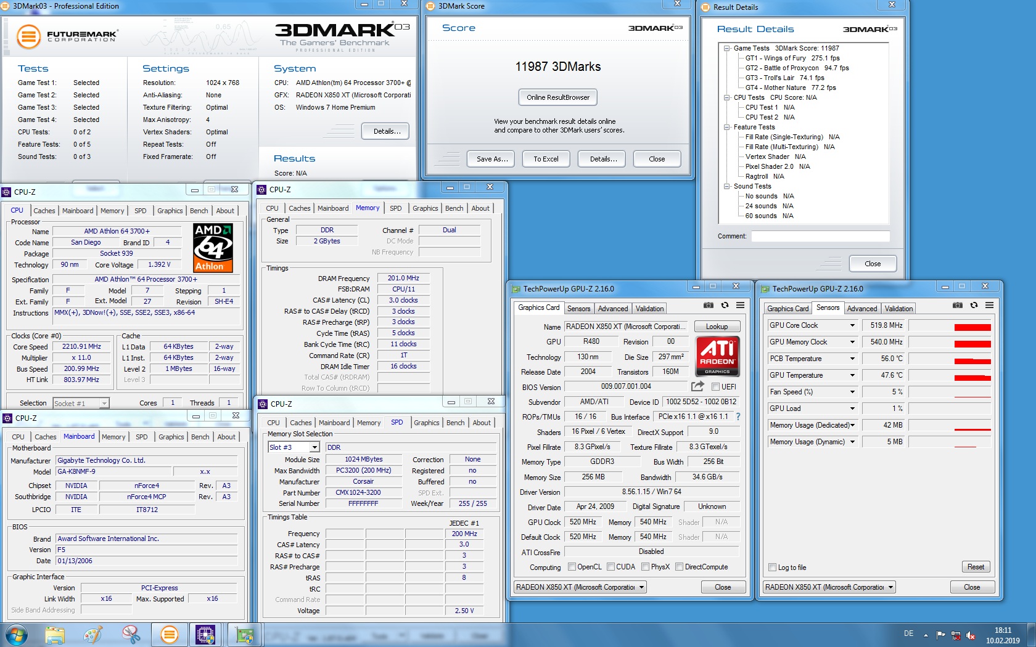Open Validation tab in GPU-Z Sensors window
The width and height of the screenshot is (1036, 647).
coord(898,309)
